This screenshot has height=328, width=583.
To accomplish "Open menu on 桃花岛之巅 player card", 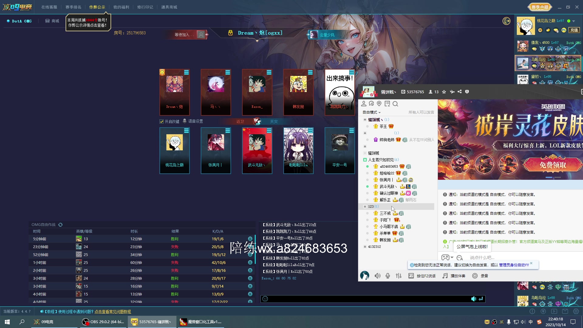I will pyautogui.click(x=186, y=131).
